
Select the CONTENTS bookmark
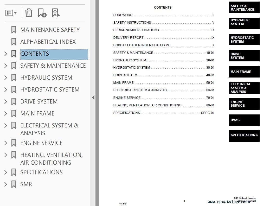[35, 54]
